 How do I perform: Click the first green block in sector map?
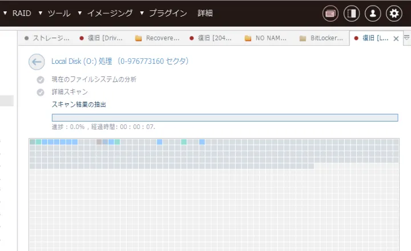[39, 142]
